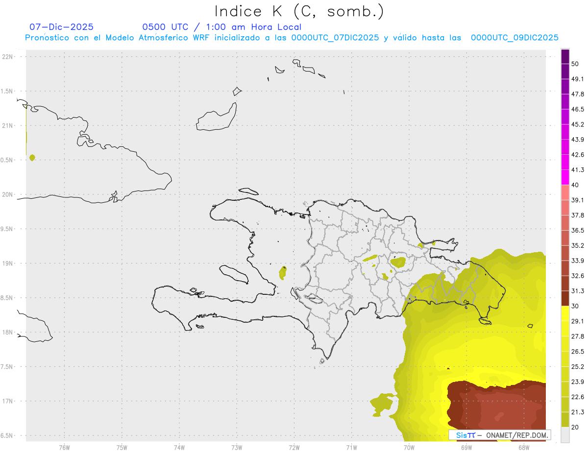Click the color scale label "20"

point(575,427)
